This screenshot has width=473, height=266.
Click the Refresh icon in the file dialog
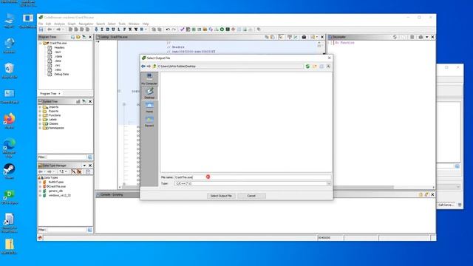[307, 66]
